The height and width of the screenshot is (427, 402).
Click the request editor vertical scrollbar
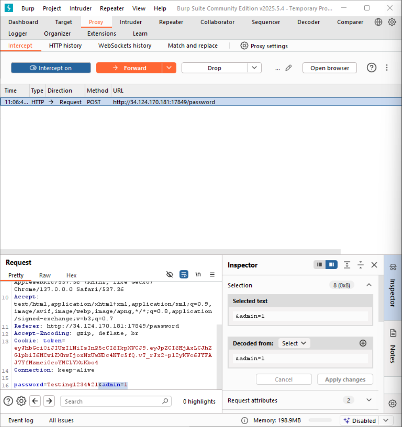click(x=219, y=357)
